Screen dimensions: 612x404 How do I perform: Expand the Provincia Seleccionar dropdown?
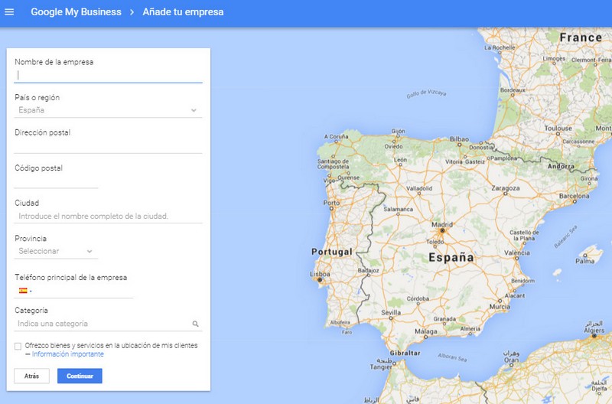tap(56, 251)
